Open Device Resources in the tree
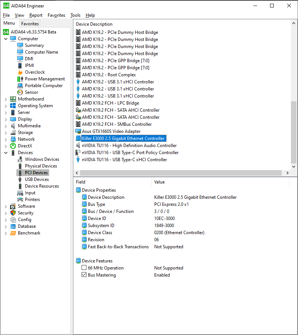This screenshot has width=298, height=335. click(x=42, y=186)
